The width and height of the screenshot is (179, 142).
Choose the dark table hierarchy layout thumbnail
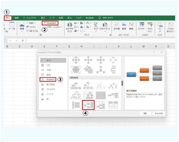(101, 95)
